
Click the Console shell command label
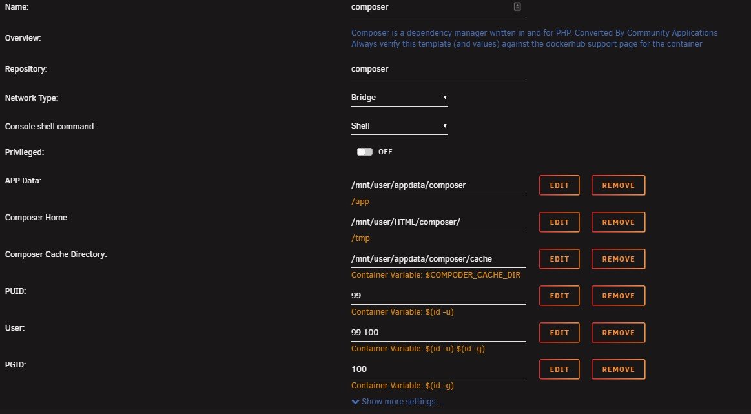50,127
